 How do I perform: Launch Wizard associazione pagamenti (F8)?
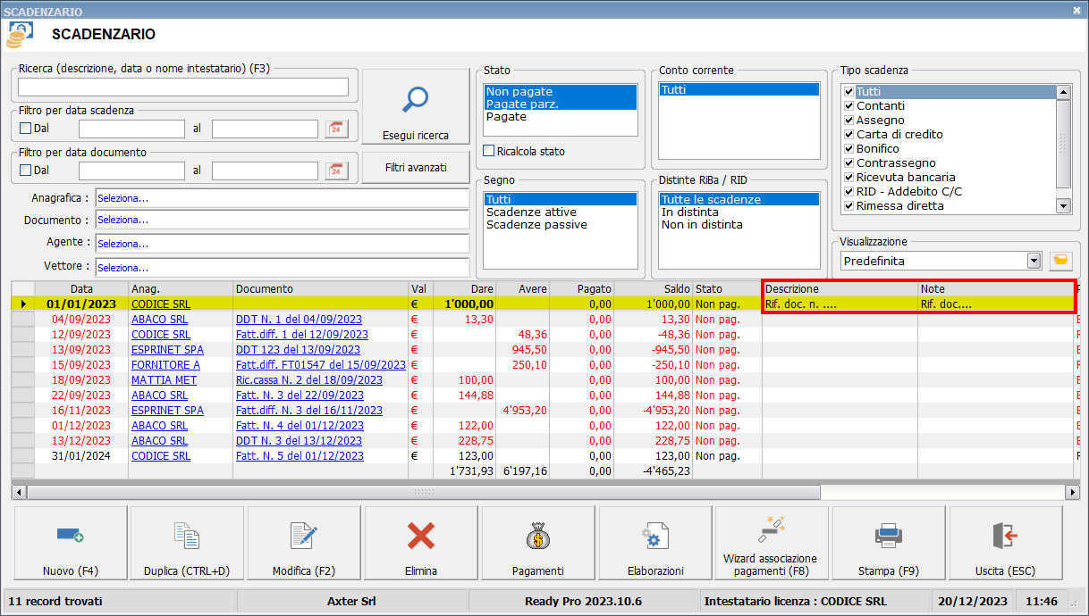[770, 544]
